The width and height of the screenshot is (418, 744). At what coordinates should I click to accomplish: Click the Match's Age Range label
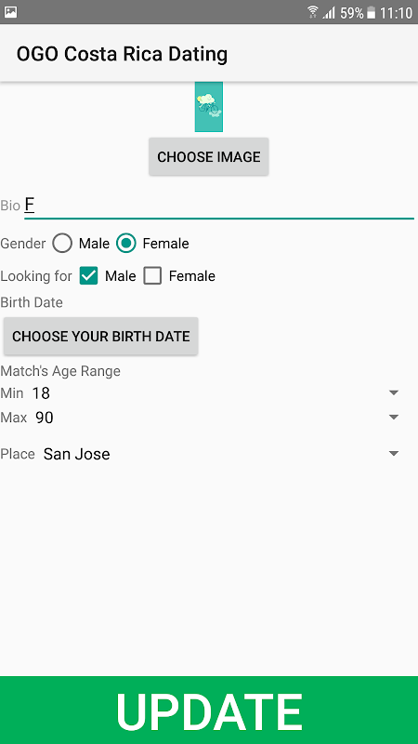(x=60, y=371)
